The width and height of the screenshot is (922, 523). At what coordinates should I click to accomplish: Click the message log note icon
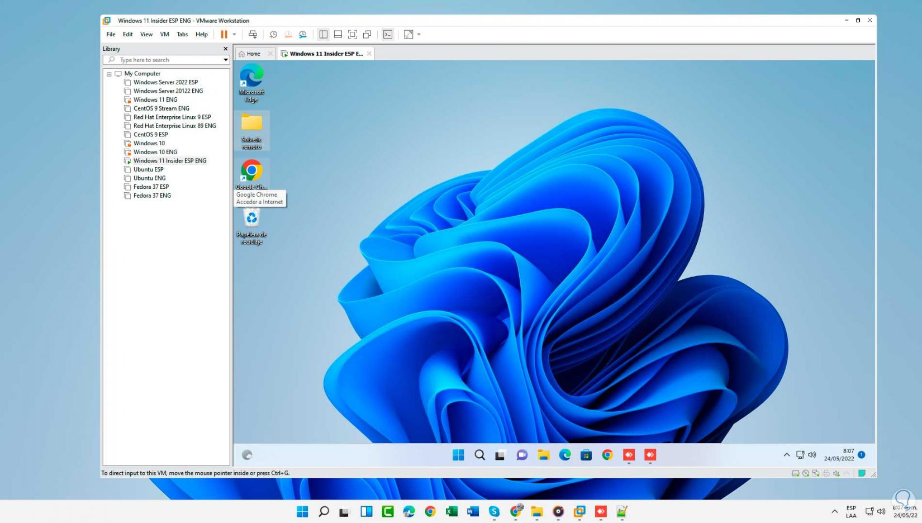(x=862, y=473)
